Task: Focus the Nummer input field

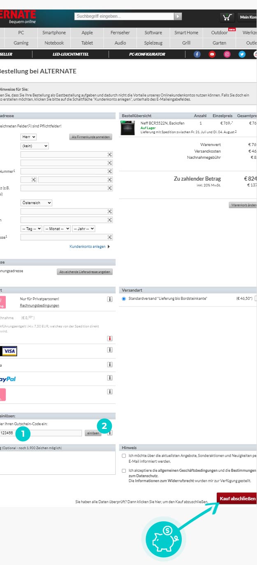Action: click(x=67, y=171)
